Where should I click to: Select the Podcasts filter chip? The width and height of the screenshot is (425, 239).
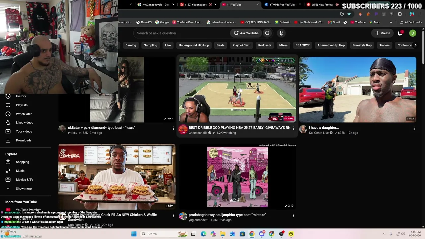tap(265, 45)
